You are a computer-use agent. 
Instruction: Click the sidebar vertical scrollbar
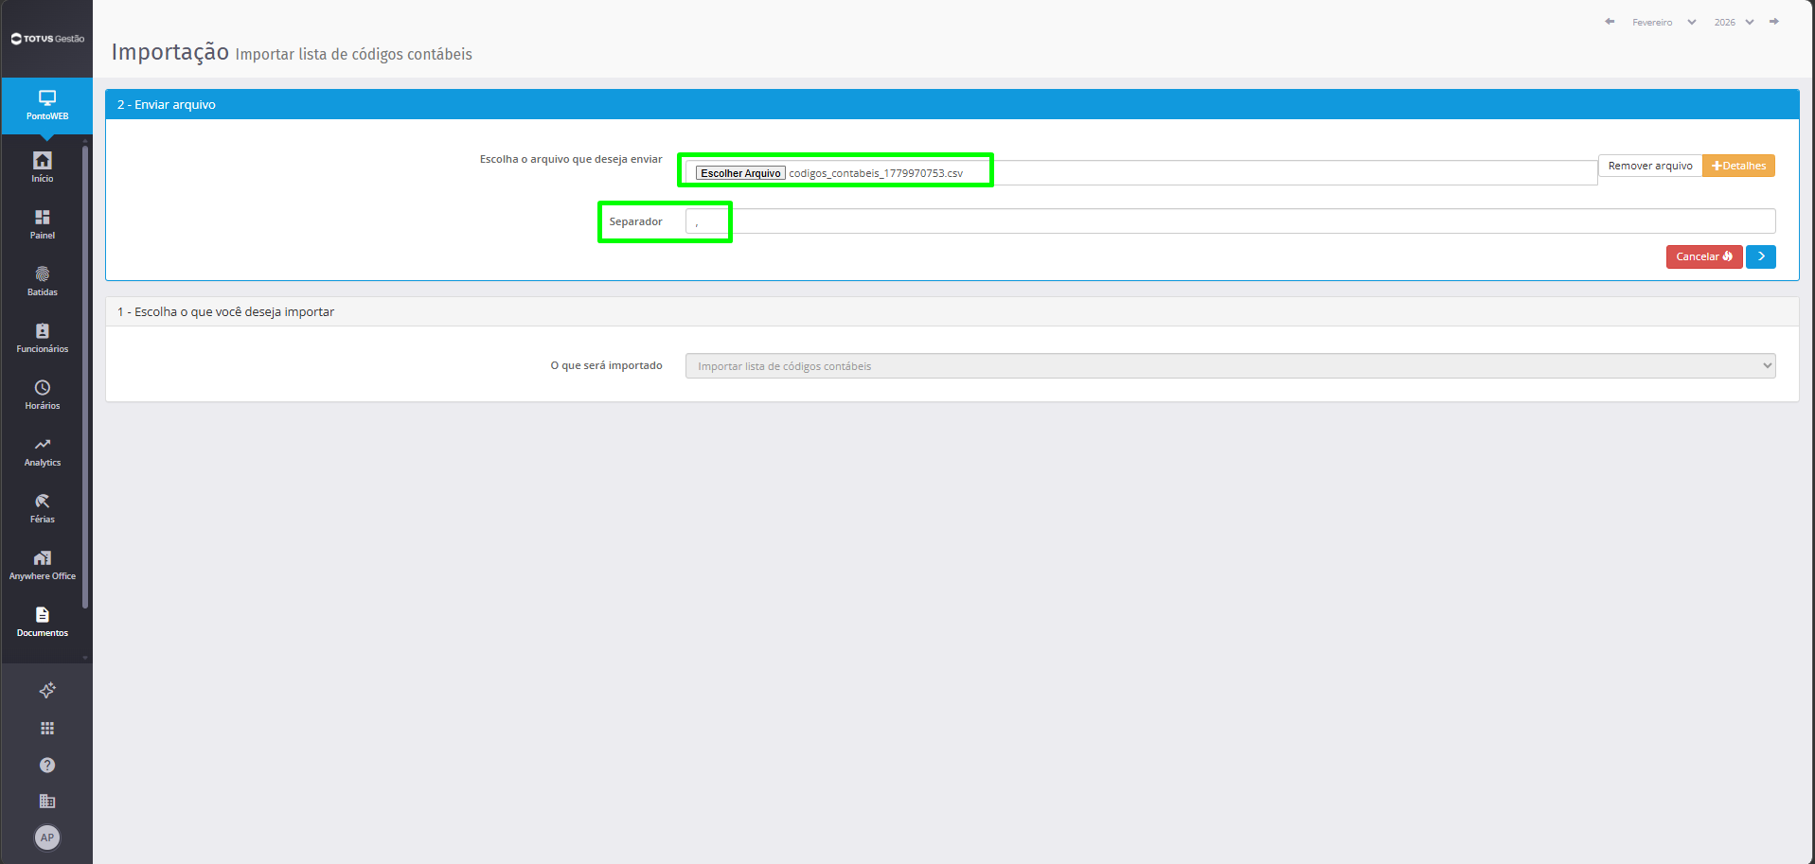[x=85, y=377]
